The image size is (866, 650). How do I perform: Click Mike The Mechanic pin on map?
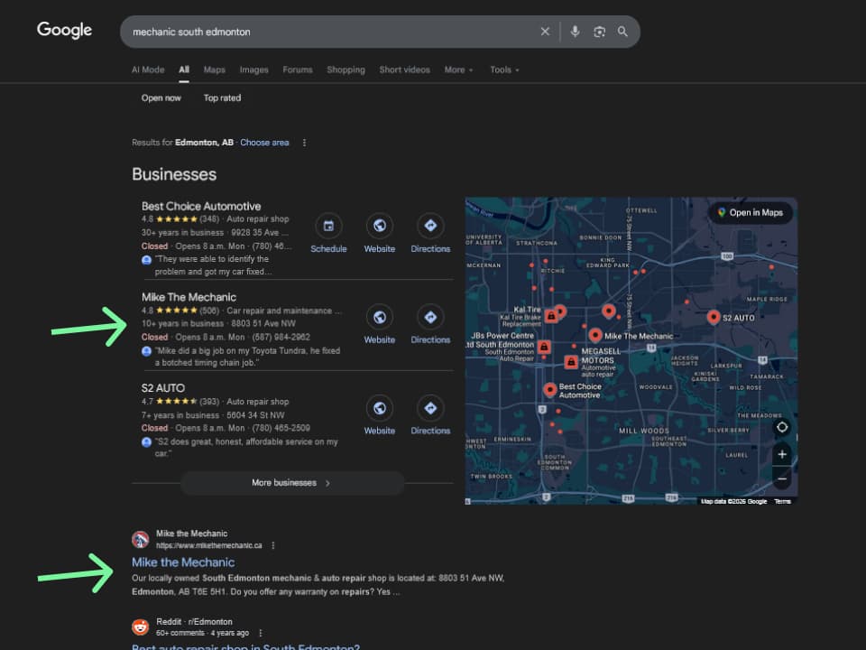[595, 335]
